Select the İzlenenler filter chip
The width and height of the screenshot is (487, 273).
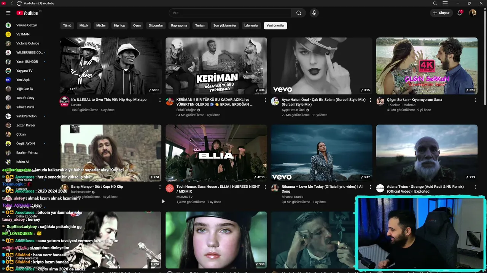251,25
